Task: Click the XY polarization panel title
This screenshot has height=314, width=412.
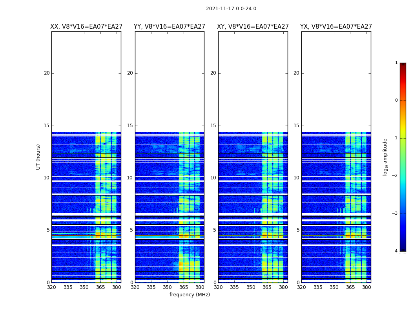Action: 253,27
